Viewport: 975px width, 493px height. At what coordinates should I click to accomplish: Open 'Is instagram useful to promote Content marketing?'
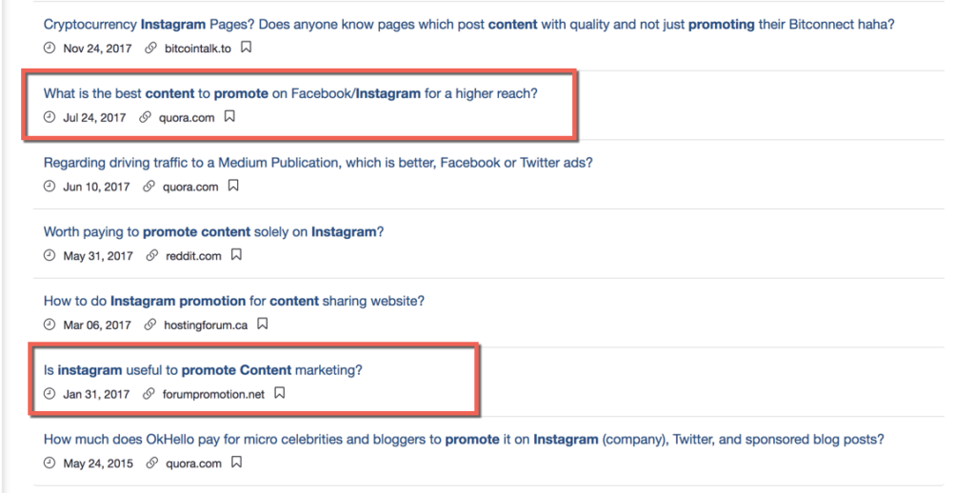203,370
